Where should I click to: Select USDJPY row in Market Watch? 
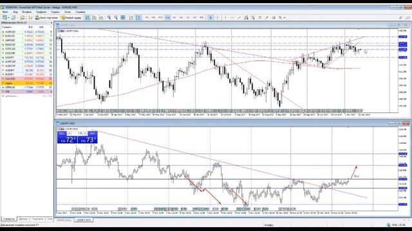(26, 57)
